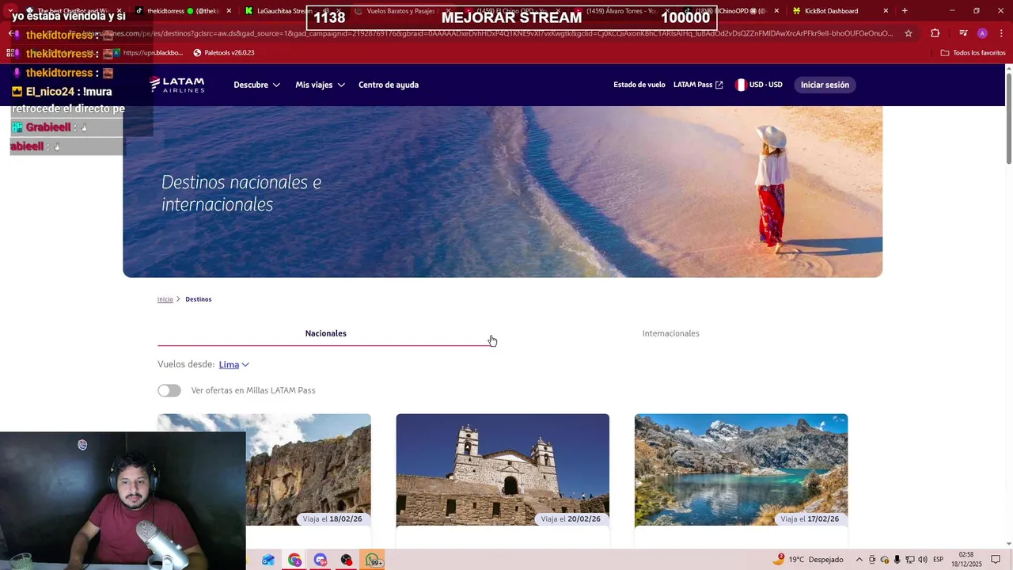Open the Paletools v26.0.23 bookmark
This screenshot has width=1013, height=570.
[x=224, y=52]
